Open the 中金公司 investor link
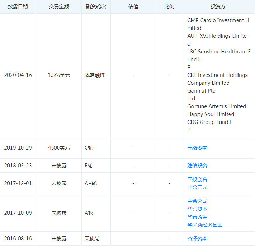The width and height of the screenshot is (255, 246). click(197, 201)
